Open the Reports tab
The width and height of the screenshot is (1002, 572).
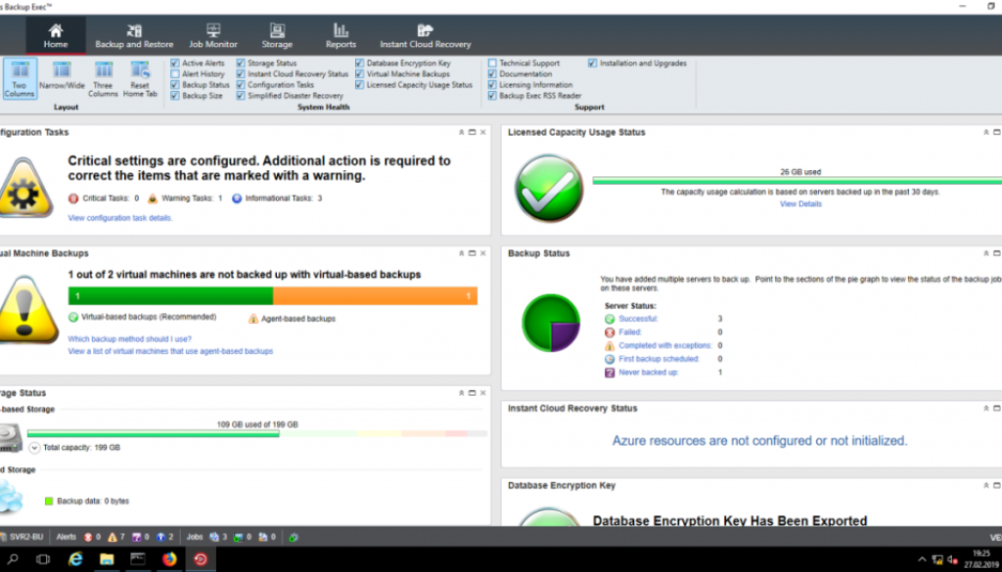[341, 36]
